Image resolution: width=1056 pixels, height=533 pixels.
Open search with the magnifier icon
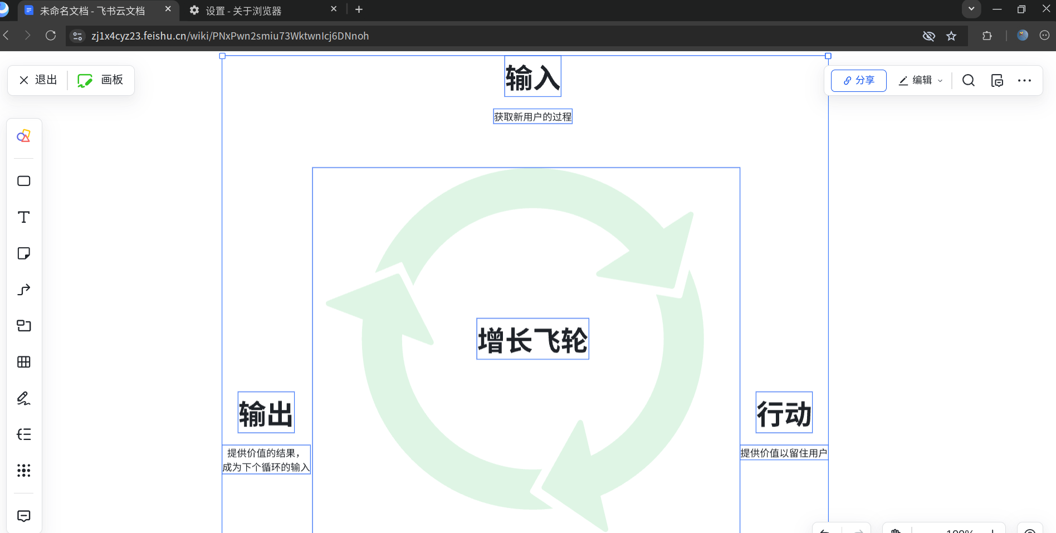(x=968, y=81)
